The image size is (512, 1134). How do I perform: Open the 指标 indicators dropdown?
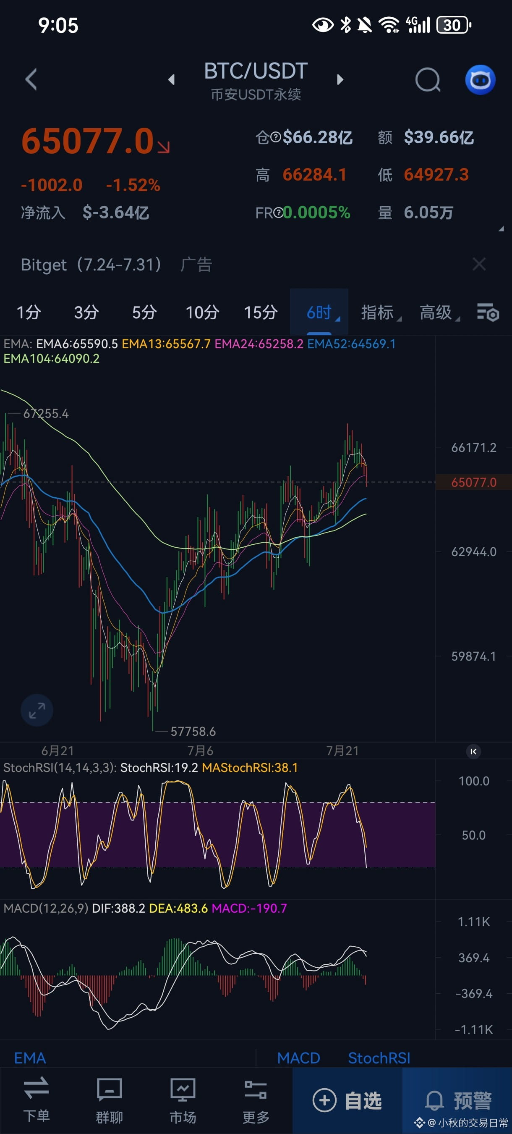[381, 312]
